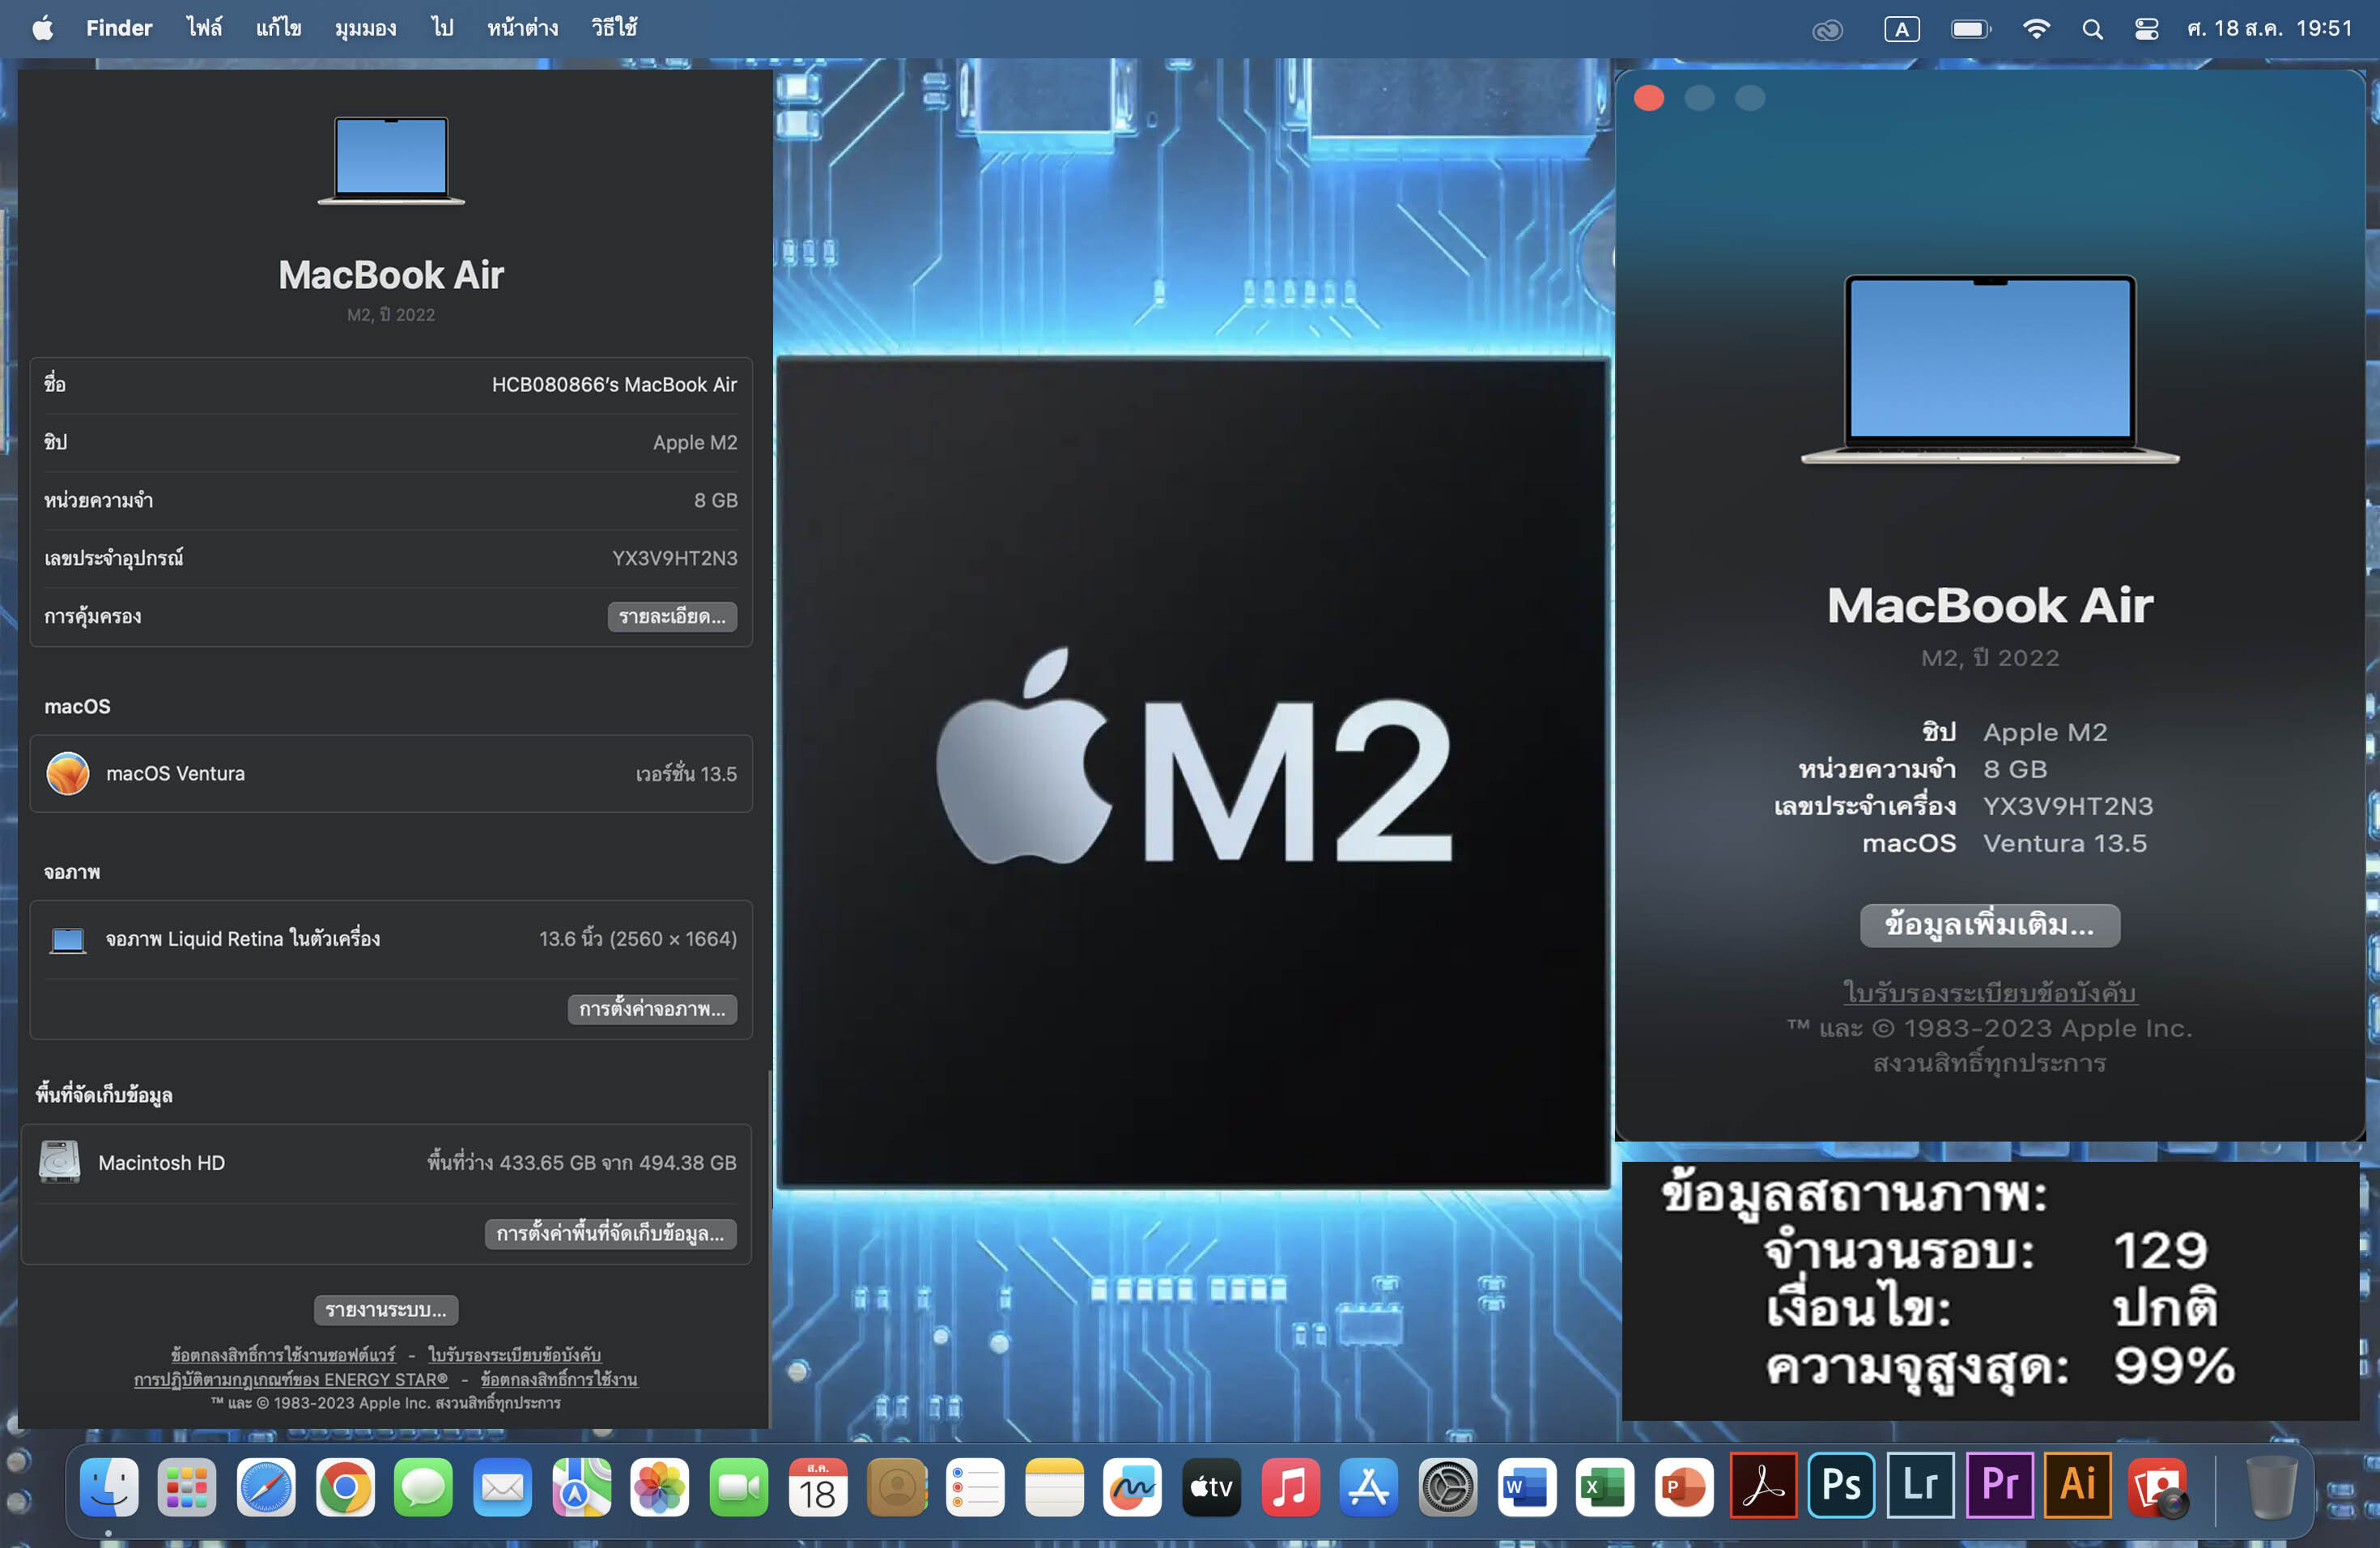Screen dimensions: 2380x1548
Task: Open FaceTime in the Dock
Action: point(739,1487)
